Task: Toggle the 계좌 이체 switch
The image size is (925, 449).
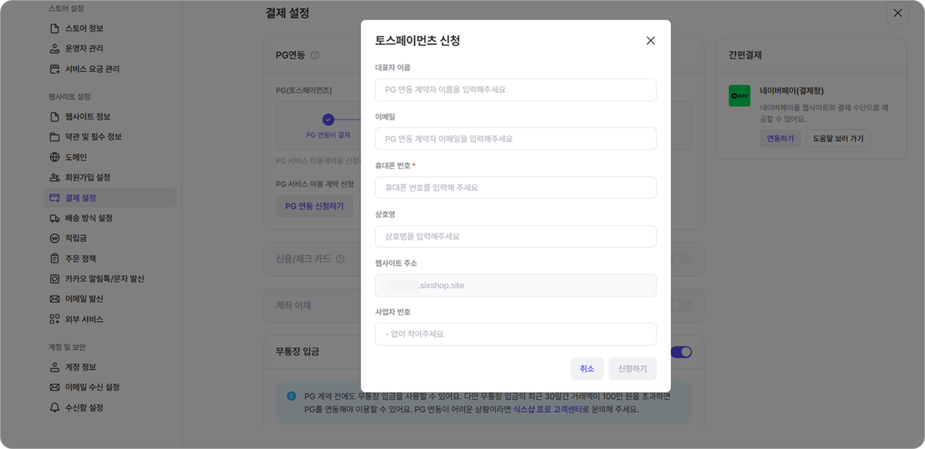Action: 681,305
